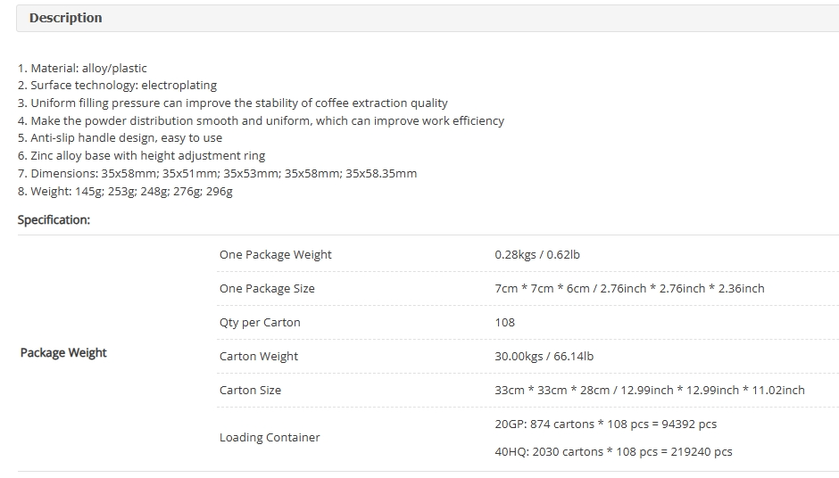This screenshot has width=839, height=478.
Task: Click the 0.28kgs / 0.62lb value
Action: 537,254
